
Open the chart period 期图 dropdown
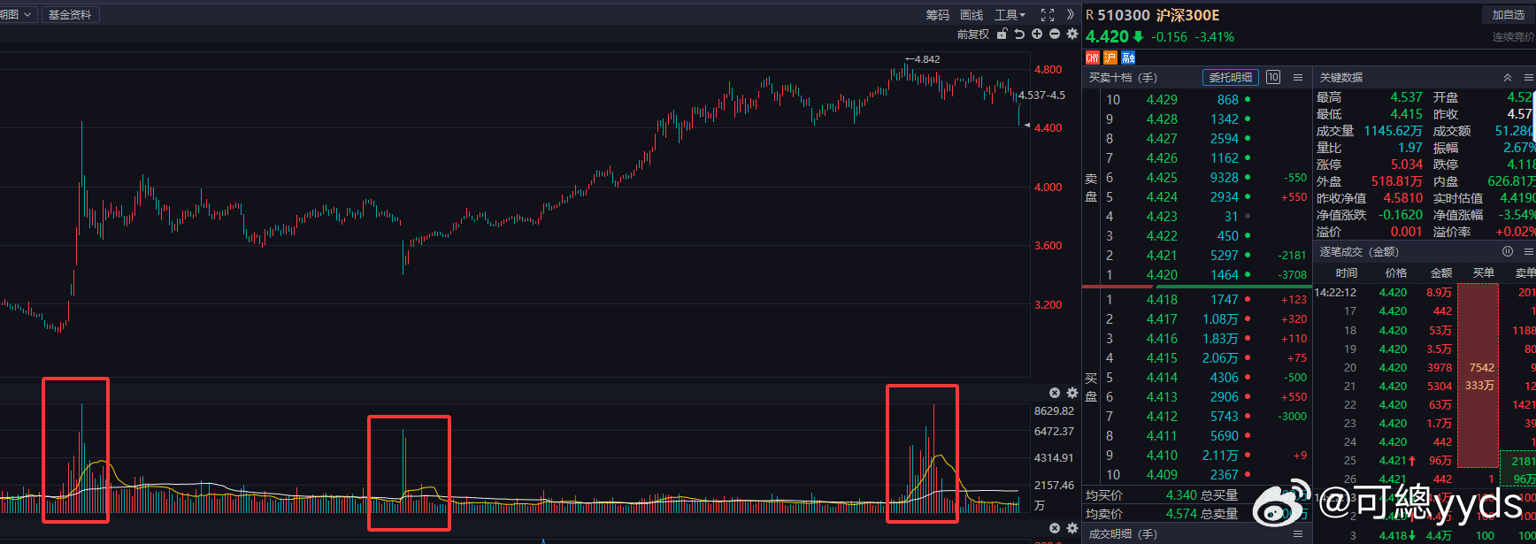[18, 15]
